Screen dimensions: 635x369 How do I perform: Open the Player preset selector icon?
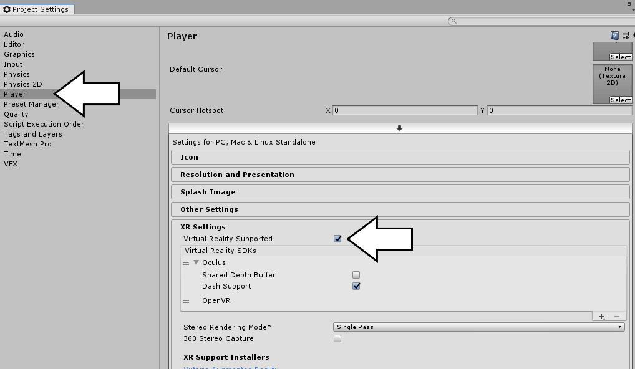(x=626, y=36)
